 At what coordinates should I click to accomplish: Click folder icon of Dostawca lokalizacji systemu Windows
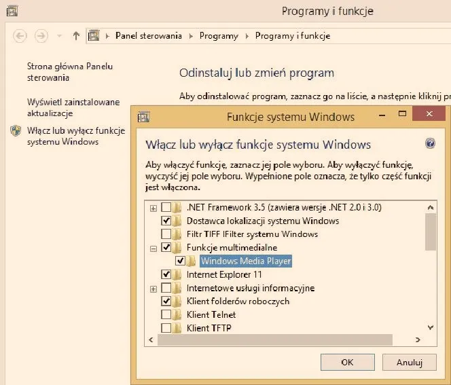pyautogui.click(x=177, y=221)
